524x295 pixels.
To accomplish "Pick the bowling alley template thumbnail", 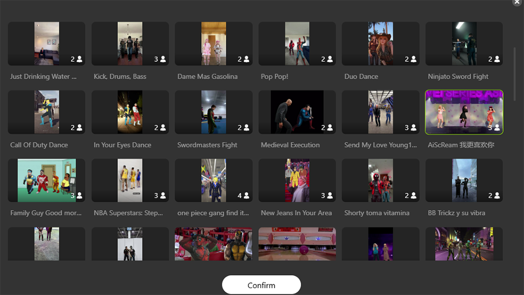I will pos(297,244).
